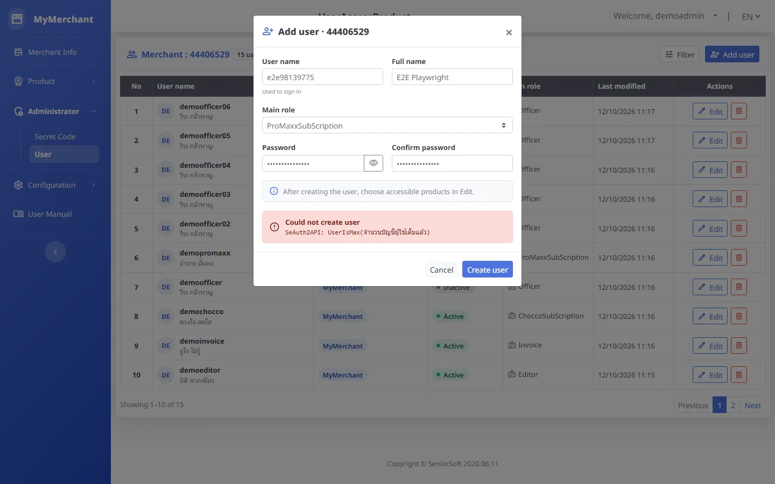Go to the Next page

coord(752,405)
